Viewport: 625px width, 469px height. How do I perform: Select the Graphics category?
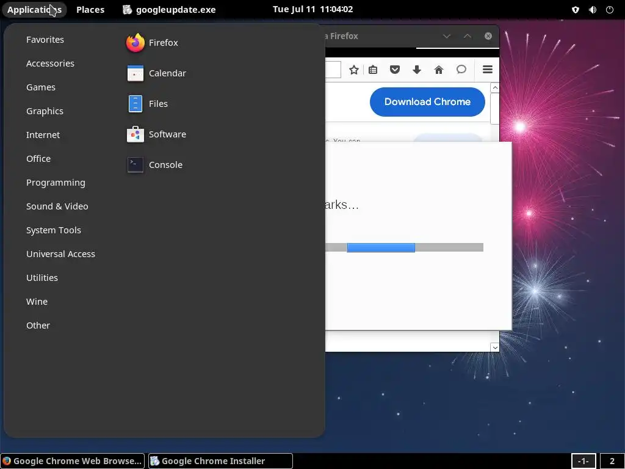click(x=45, y=111)
